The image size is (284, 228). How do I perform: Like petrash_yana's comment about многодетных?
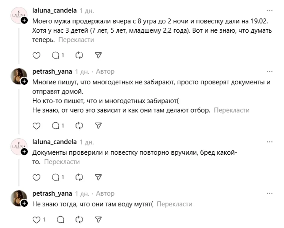tap(36, 125)
